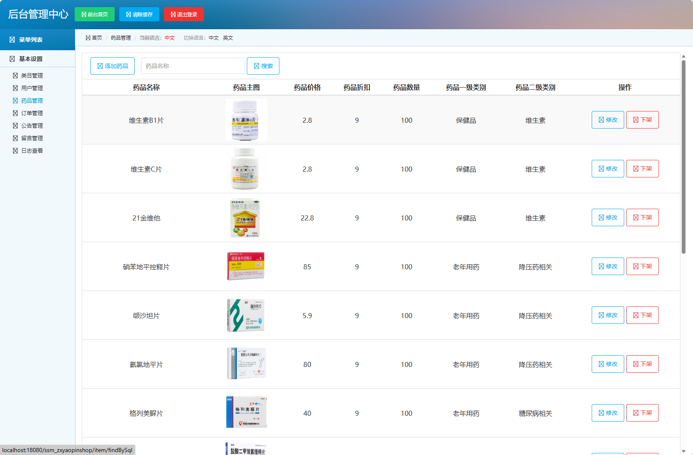Screen dimensions: 693x455
Task: Open 前台首页 from the top bar
Action: [94, 14]
